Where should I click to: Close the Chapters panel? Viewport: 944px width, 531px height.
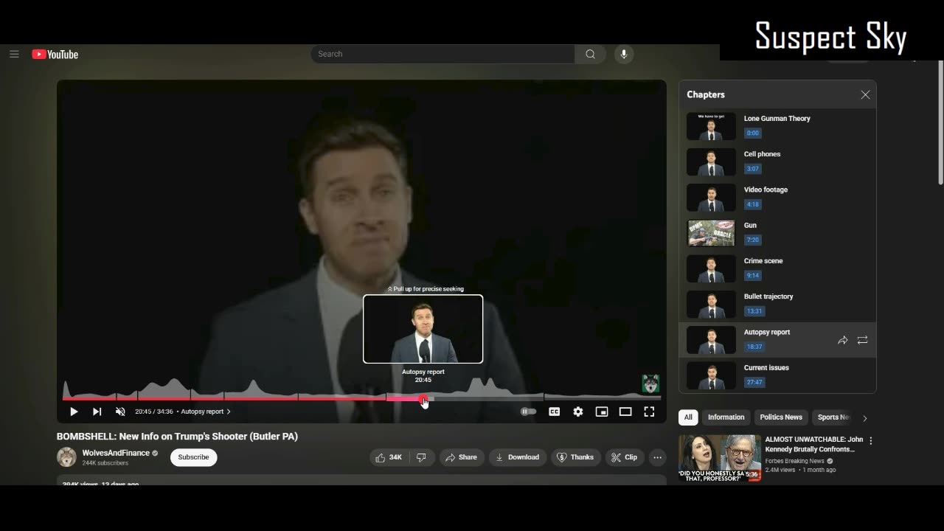coord(865,94)
